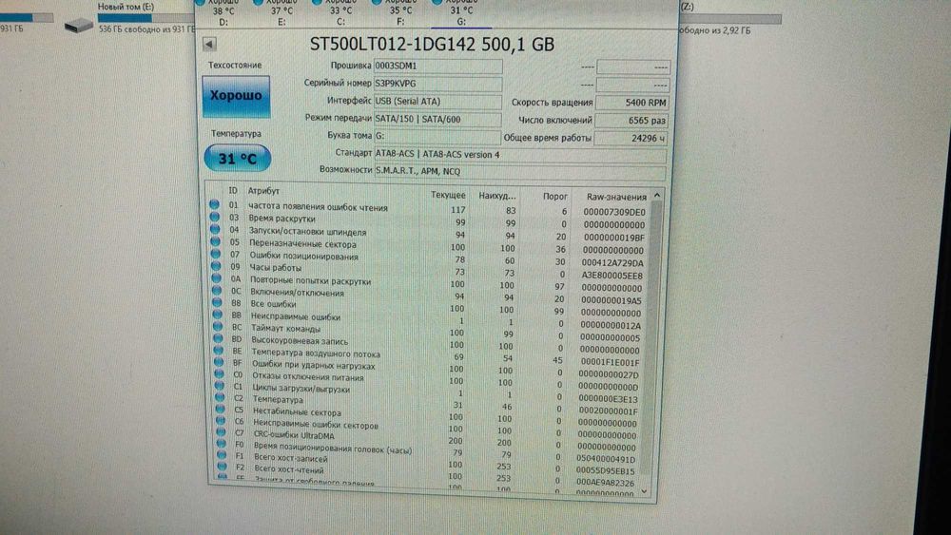951x535 pixels.
Task: Click raw value A3E800005EE8 in Часы работы row
Action: click(x=611, y=275)
